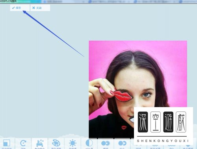Click the 保存 (Save) button
Image resolution: width=197 pixels, height=149 pixels.
pos(20,8)
